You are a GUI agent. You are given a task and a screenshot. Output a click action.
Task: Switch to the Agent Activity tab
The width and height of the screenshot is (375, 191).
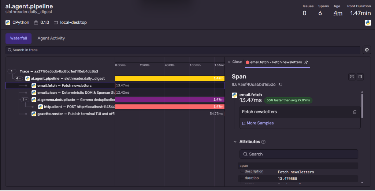click(51, 38)
